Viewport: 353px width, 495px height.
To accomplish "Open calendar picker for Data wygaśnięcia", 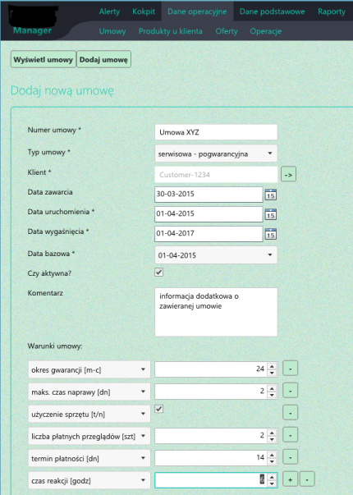I will point(270,234).
